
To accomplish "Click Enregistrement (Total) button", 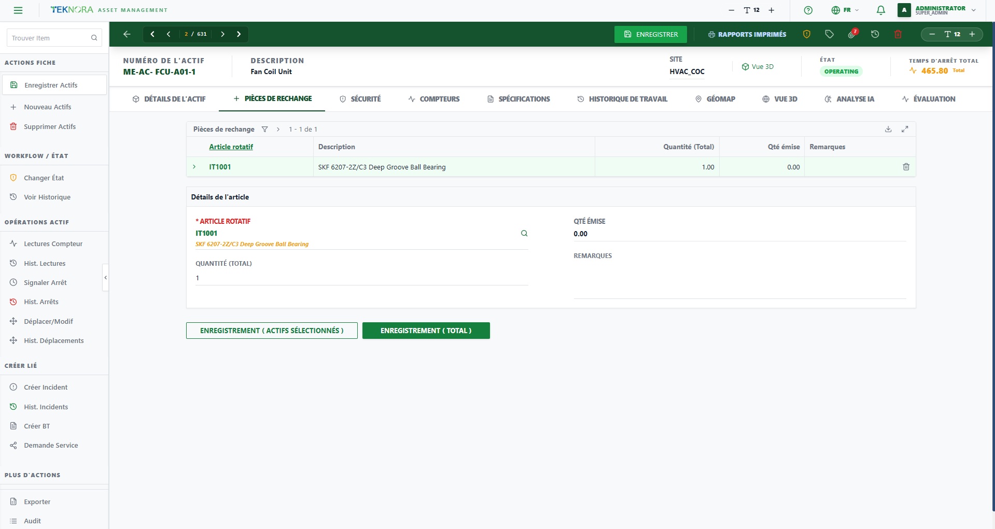I will [426, 331].
